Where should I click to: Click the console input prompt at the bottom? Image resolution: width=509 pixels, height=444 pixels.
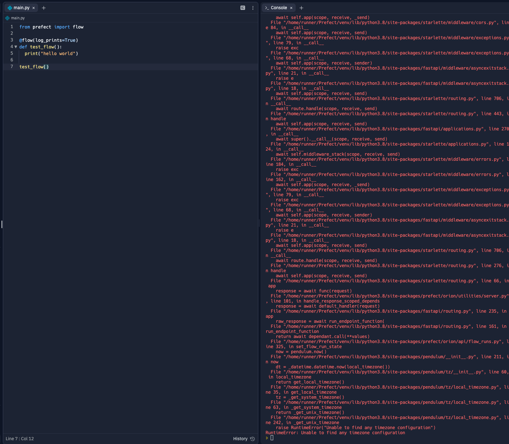tap(272, 438)
